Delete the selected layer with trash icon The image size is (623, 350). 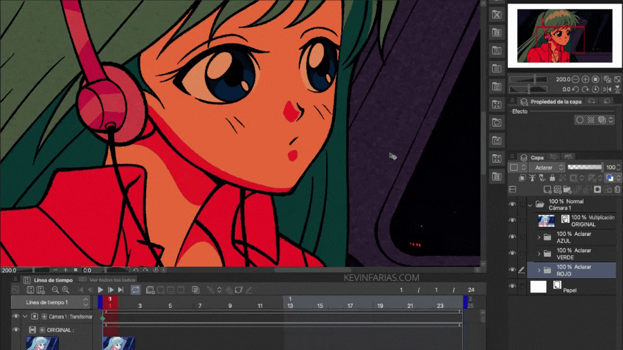click(x=617, y=190)
